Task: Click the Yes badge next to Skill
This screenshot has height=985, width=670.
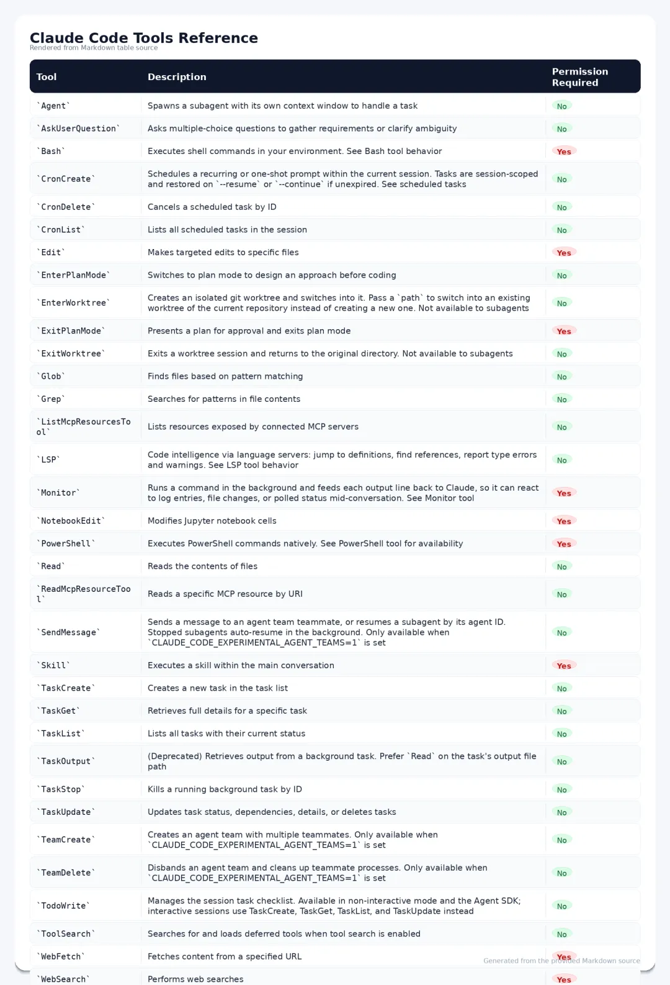Action: (564, 666)
